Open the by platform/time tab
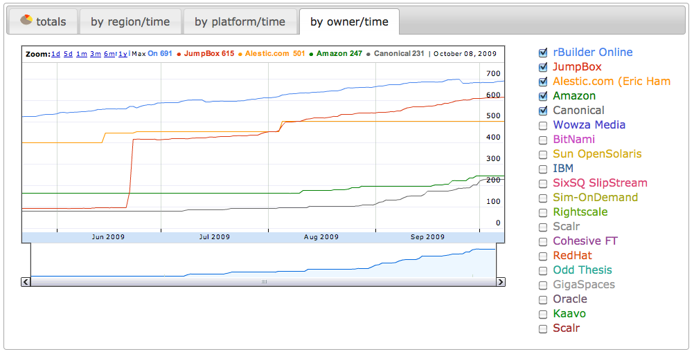694x356 pixels. [x=240, y=22]
